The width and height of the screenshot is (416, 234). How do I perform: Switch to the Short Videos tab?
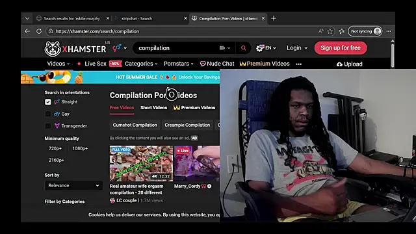click(153, 108)
